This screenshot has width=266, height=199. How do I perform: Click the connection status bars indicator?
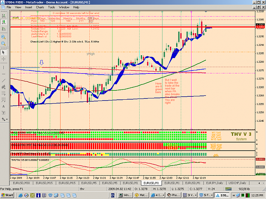(229, 189)
